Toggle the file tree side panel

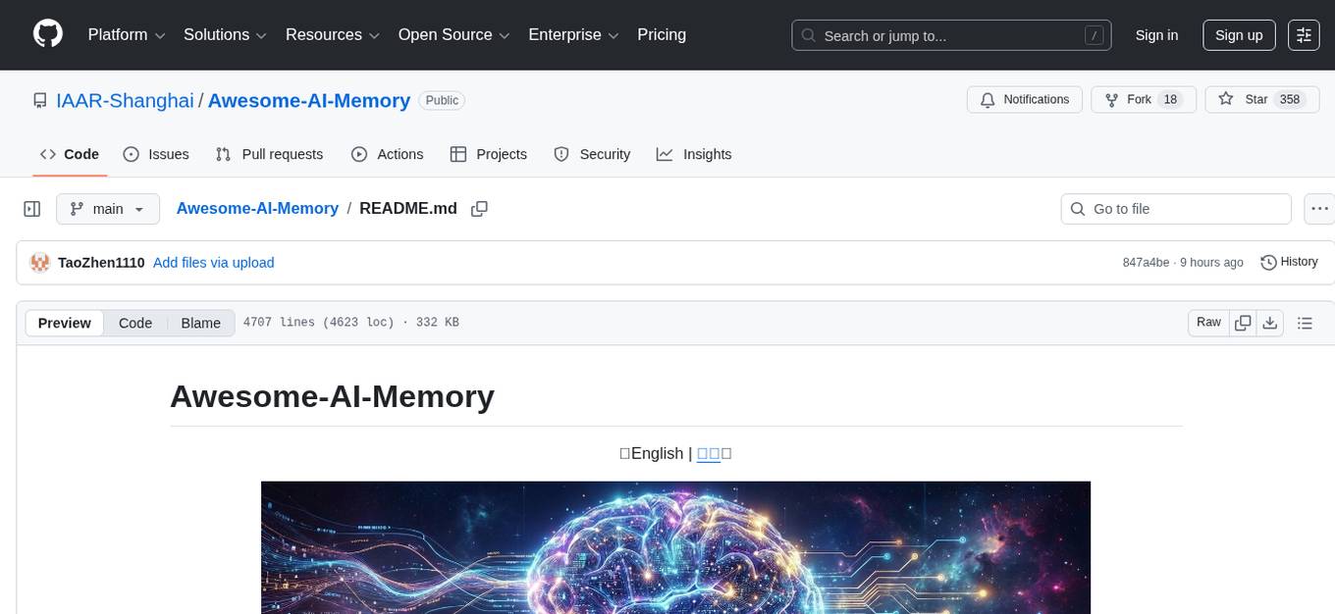[x=31, y=208]
